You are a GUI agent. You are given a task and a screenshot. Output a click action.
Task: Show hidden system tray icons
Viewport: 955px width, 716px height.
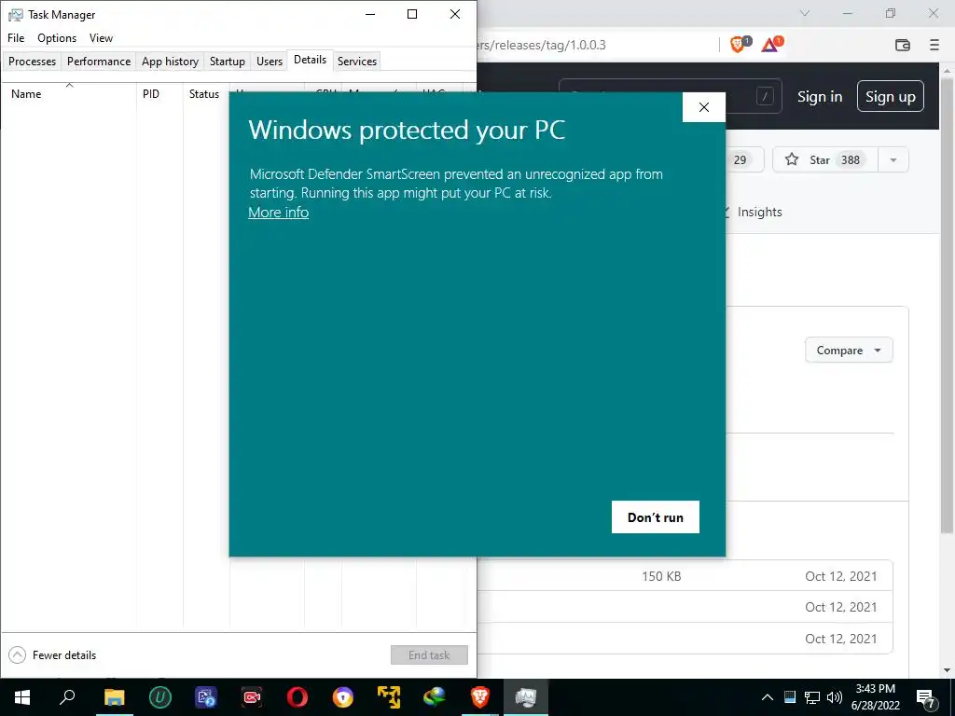coord(768,697)
